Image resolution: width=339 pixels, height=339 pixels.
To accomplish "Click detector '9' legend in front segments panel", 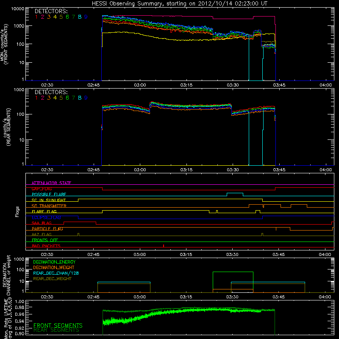I will point(86,17).
